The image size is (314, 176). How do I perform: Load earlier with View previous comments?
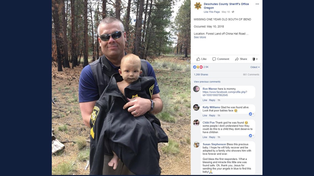pos(207,82)
